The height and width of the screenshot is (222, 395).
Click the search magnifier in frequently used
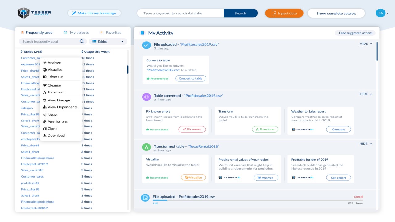[82, 41]
